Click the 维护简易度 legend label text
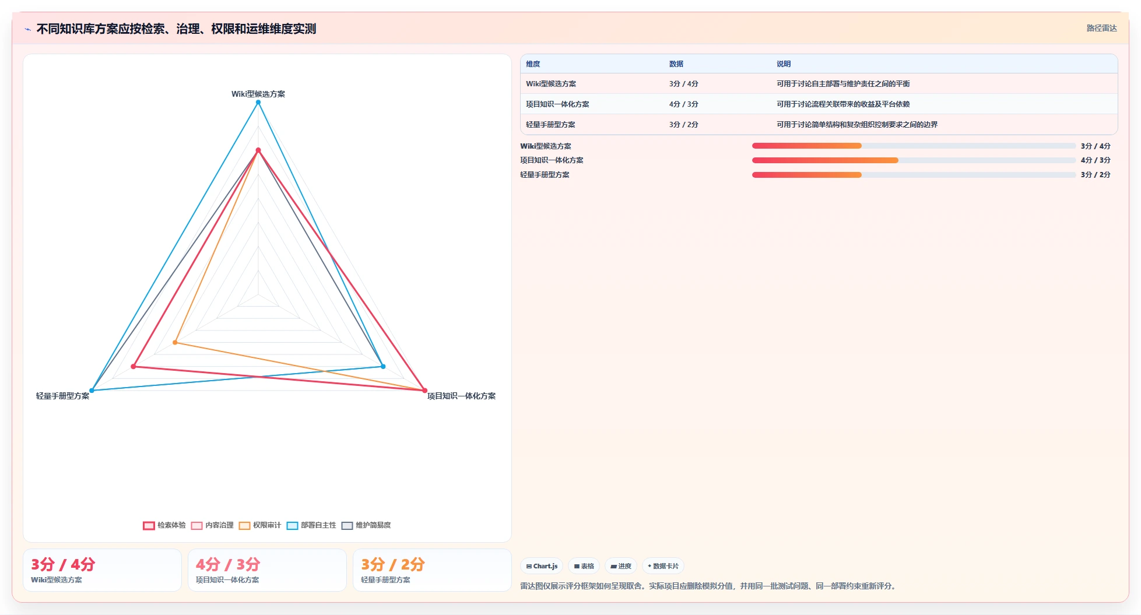 (373, 525)
